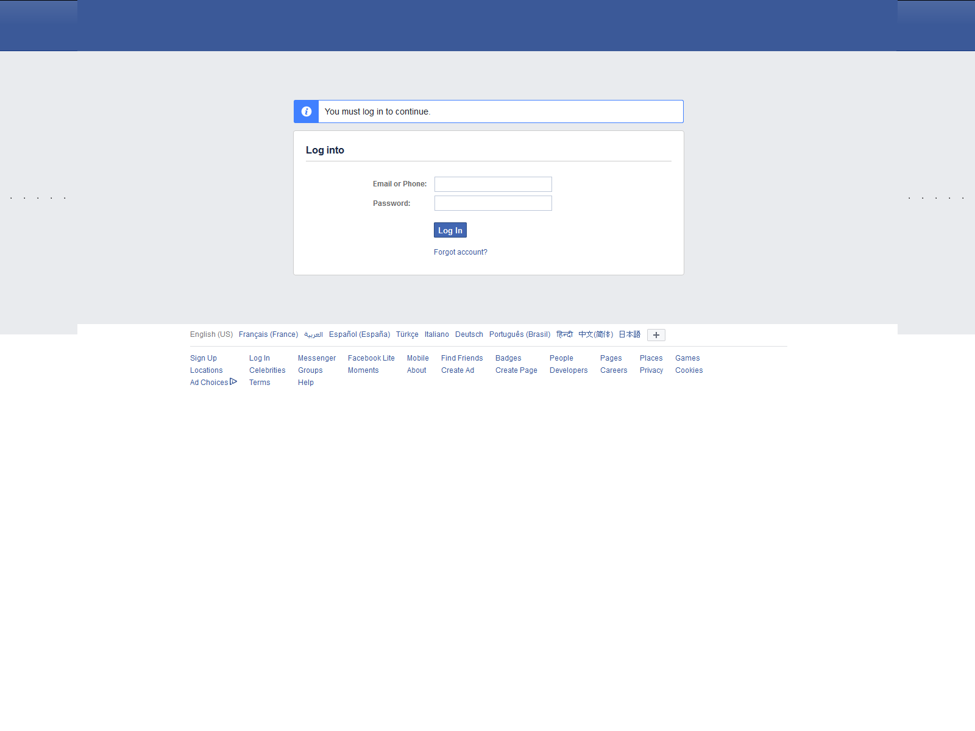Screen dimensions: 975x731
Task: Switch language to Deutsch
Action: (469, 334)
